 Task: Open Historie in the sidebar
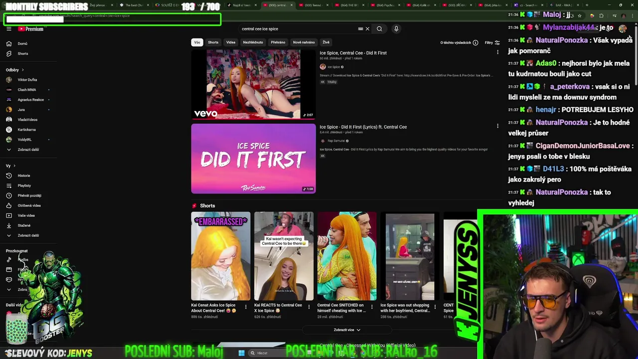[x=24, y=176]
